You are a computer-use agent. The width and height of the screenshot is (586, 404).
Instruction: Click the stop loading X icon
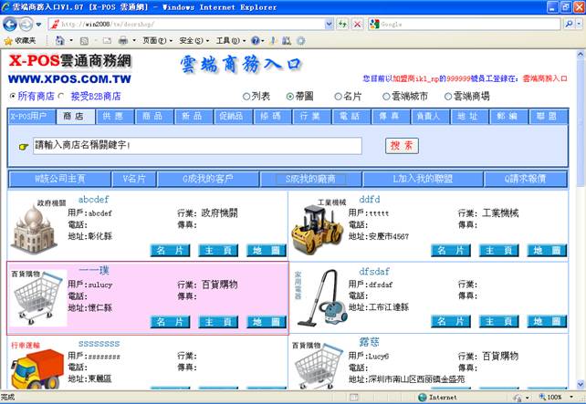[x=358, y=24]
